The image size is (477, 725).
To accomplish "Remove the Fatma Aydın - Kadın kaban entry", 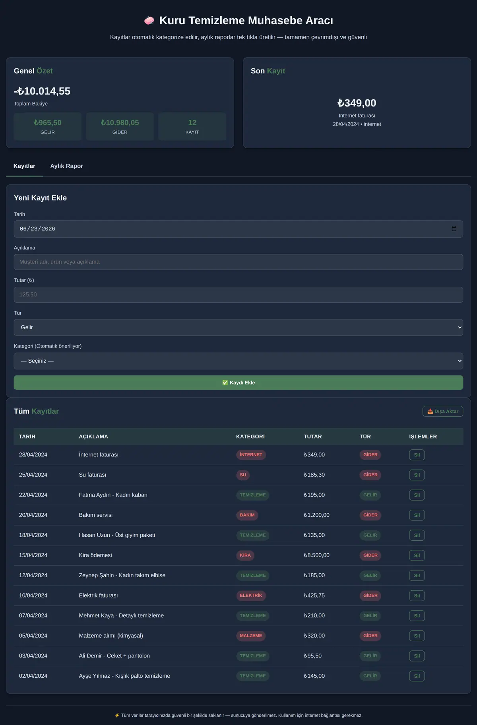I will click(x=417, y=495).
